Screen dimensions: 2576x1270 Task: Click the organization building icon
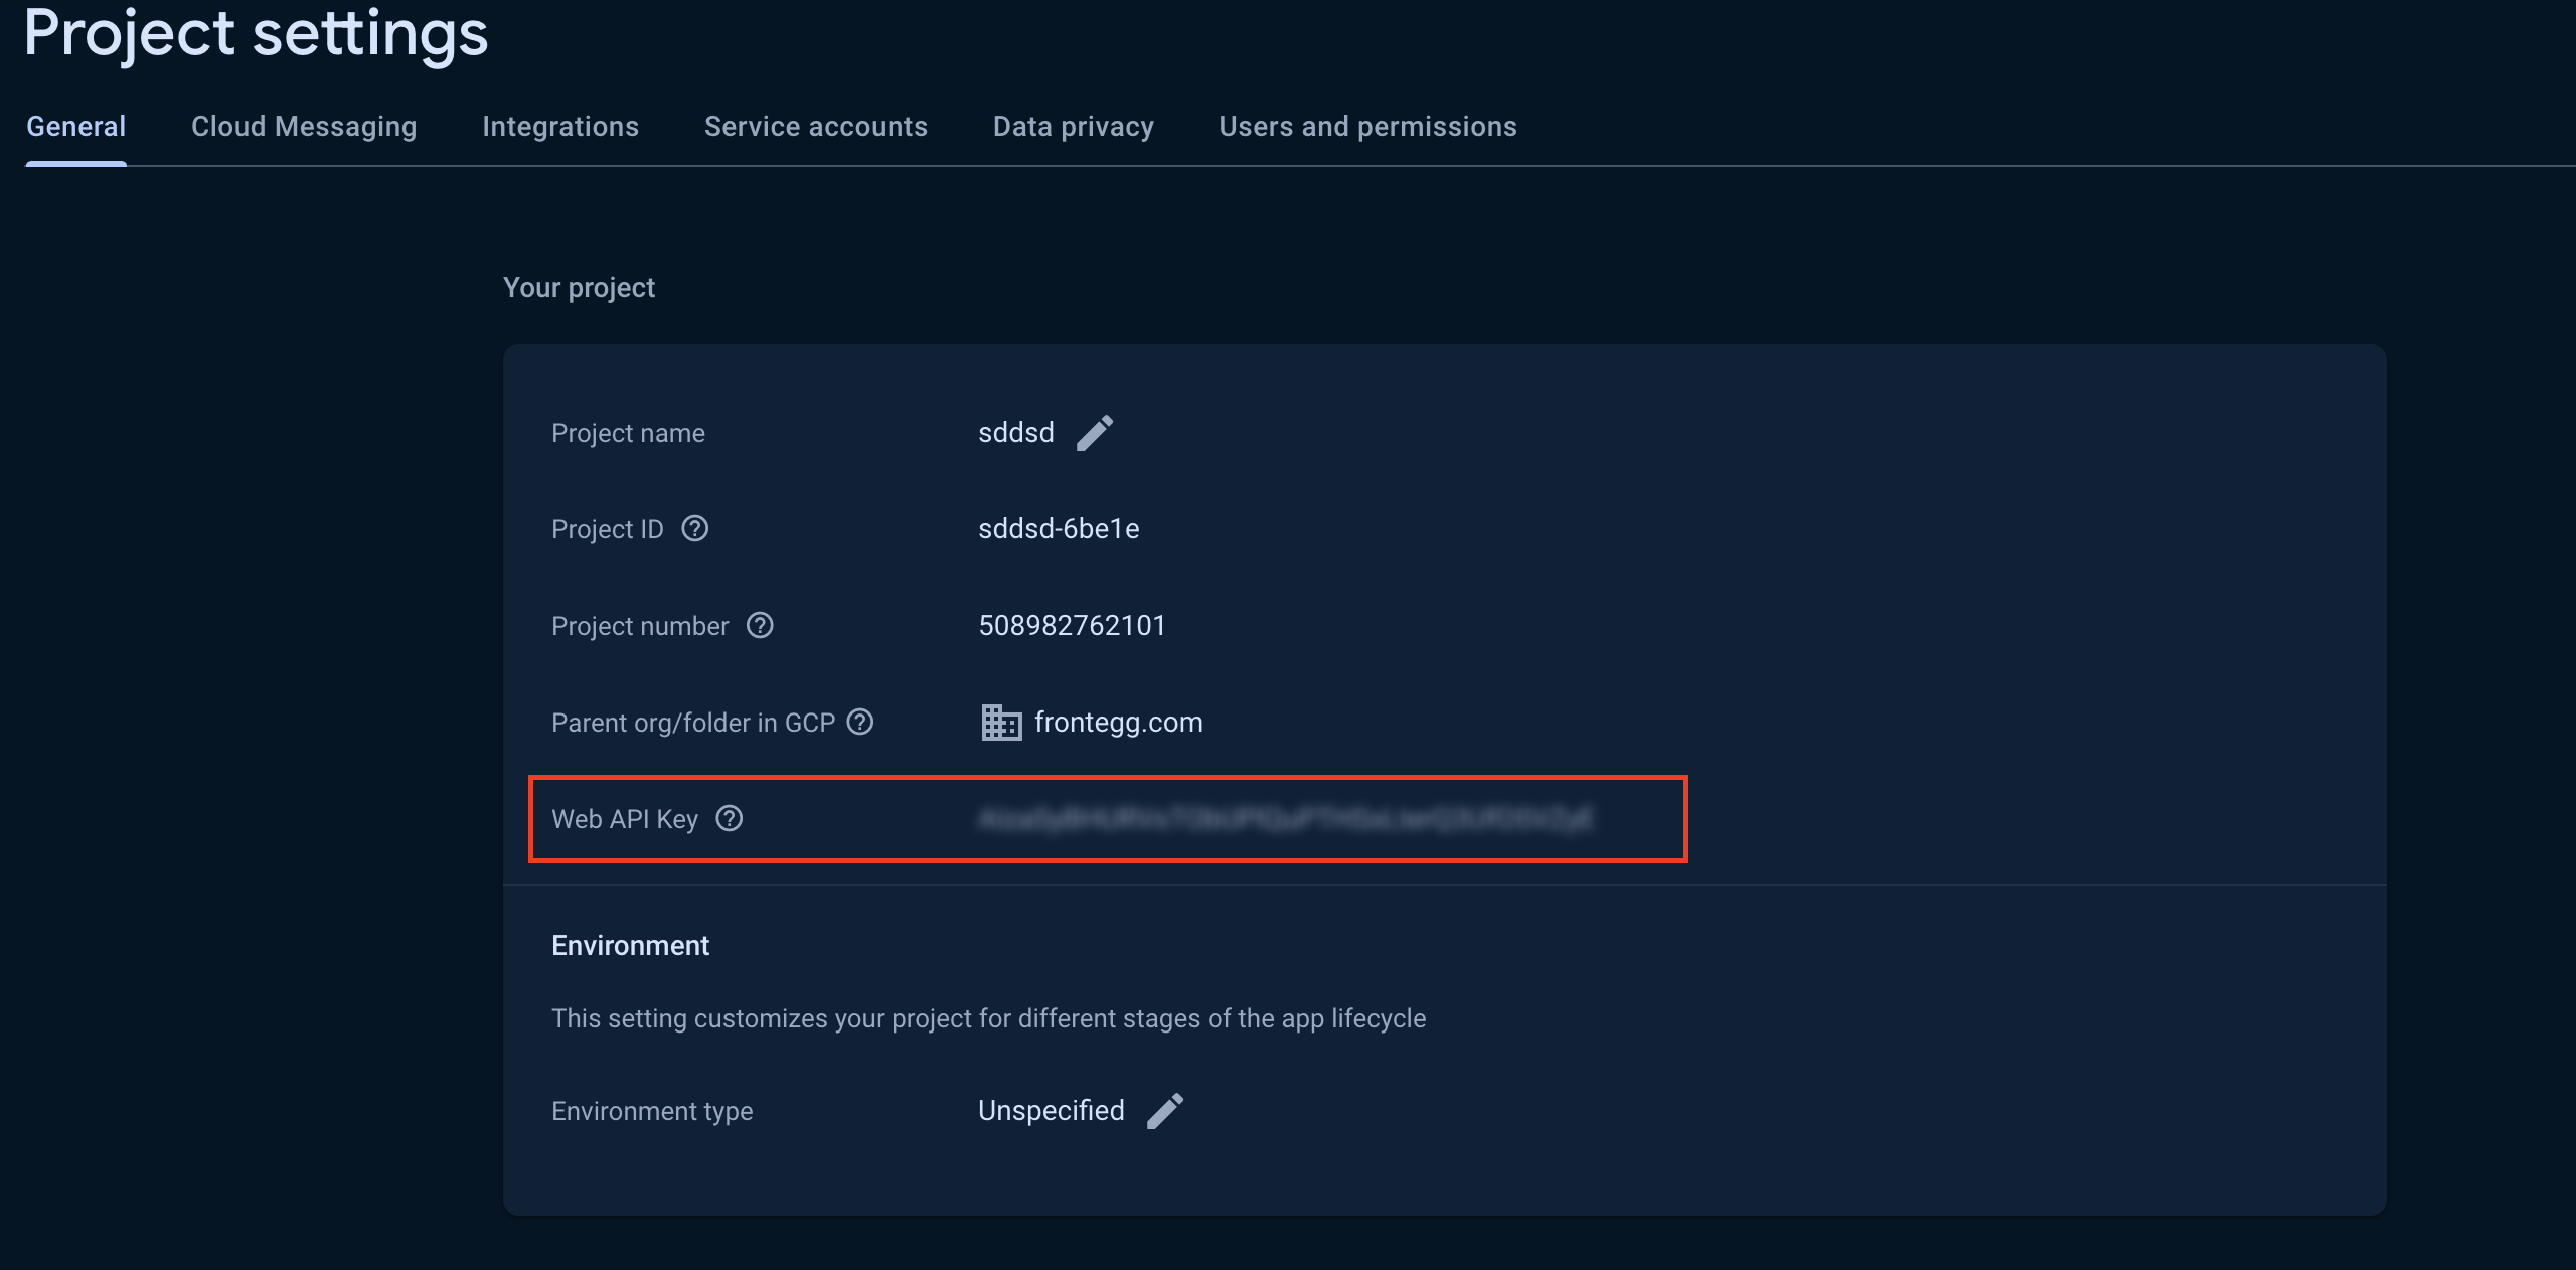point(1000,721)
